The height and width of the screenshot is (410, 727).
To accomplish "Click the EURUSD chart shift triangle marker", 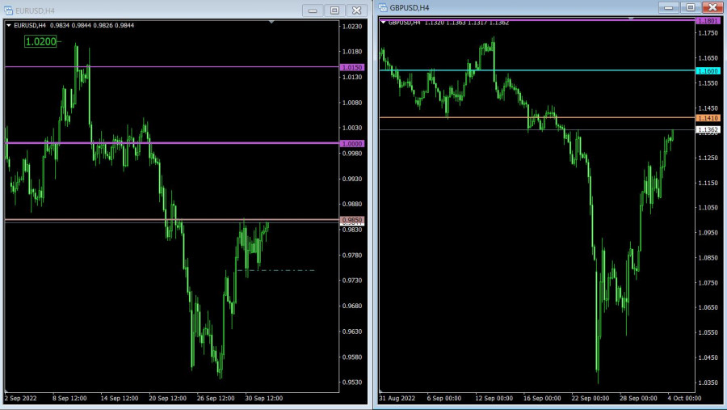I will click(271, 23).
